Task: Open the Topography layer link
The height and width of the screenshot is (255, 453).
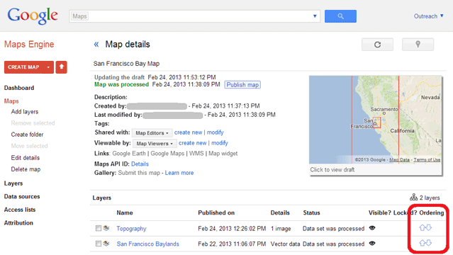Action: click(131, 228)
